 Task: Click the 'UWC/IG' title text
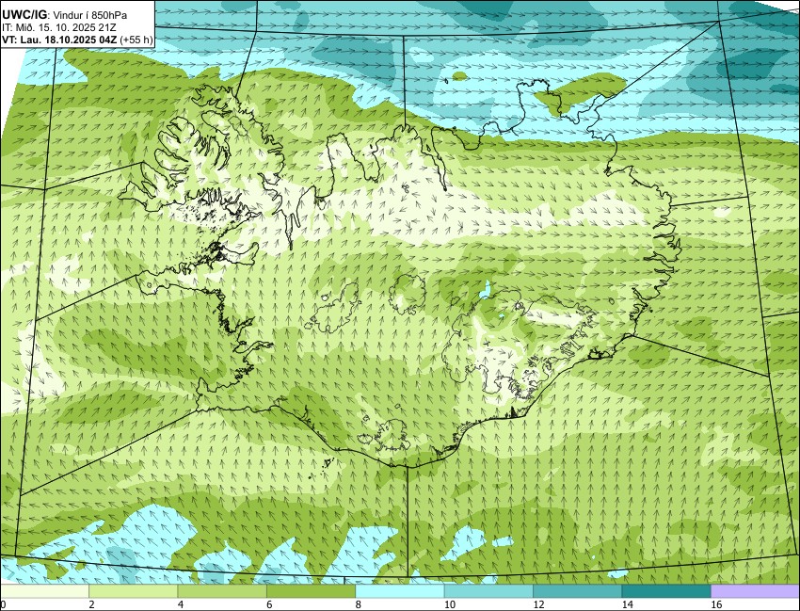[24, 15]
